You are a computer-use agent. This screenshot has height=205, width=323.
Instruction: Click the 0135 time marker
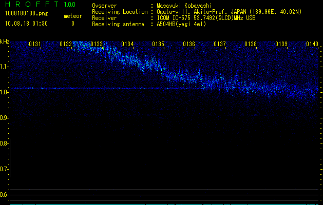(x=158, y=45)
